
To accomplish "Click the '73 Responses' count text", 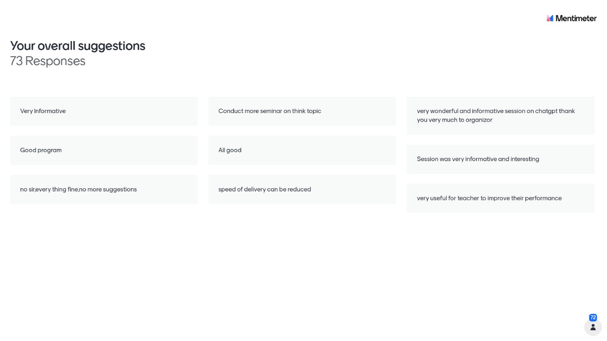I will pos(47,61).
